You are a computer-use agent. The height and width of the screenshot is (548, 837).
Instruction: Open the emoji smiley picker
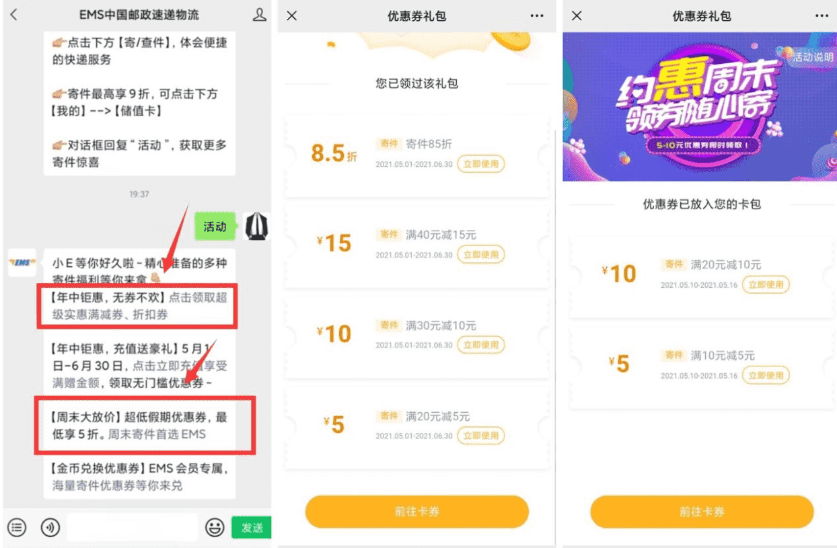(x=215, y=527)
